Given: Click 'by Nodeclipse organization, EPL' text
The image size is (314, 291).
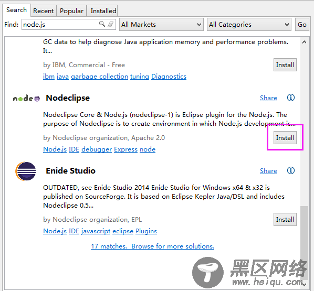Looking at the screenshot, I should pyautogui.click(x=92, y=219).
